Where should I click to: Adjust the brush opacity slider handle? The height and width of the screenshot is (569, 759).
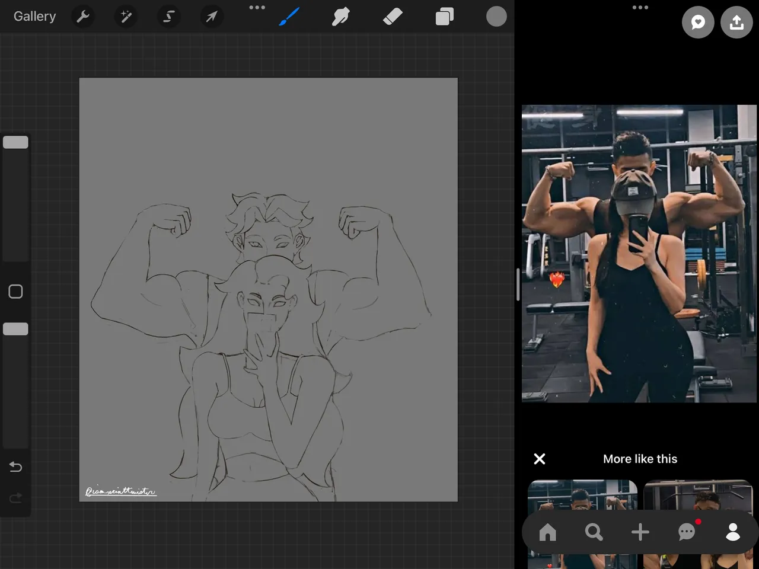pyautogui.click(x=15, y=329)
